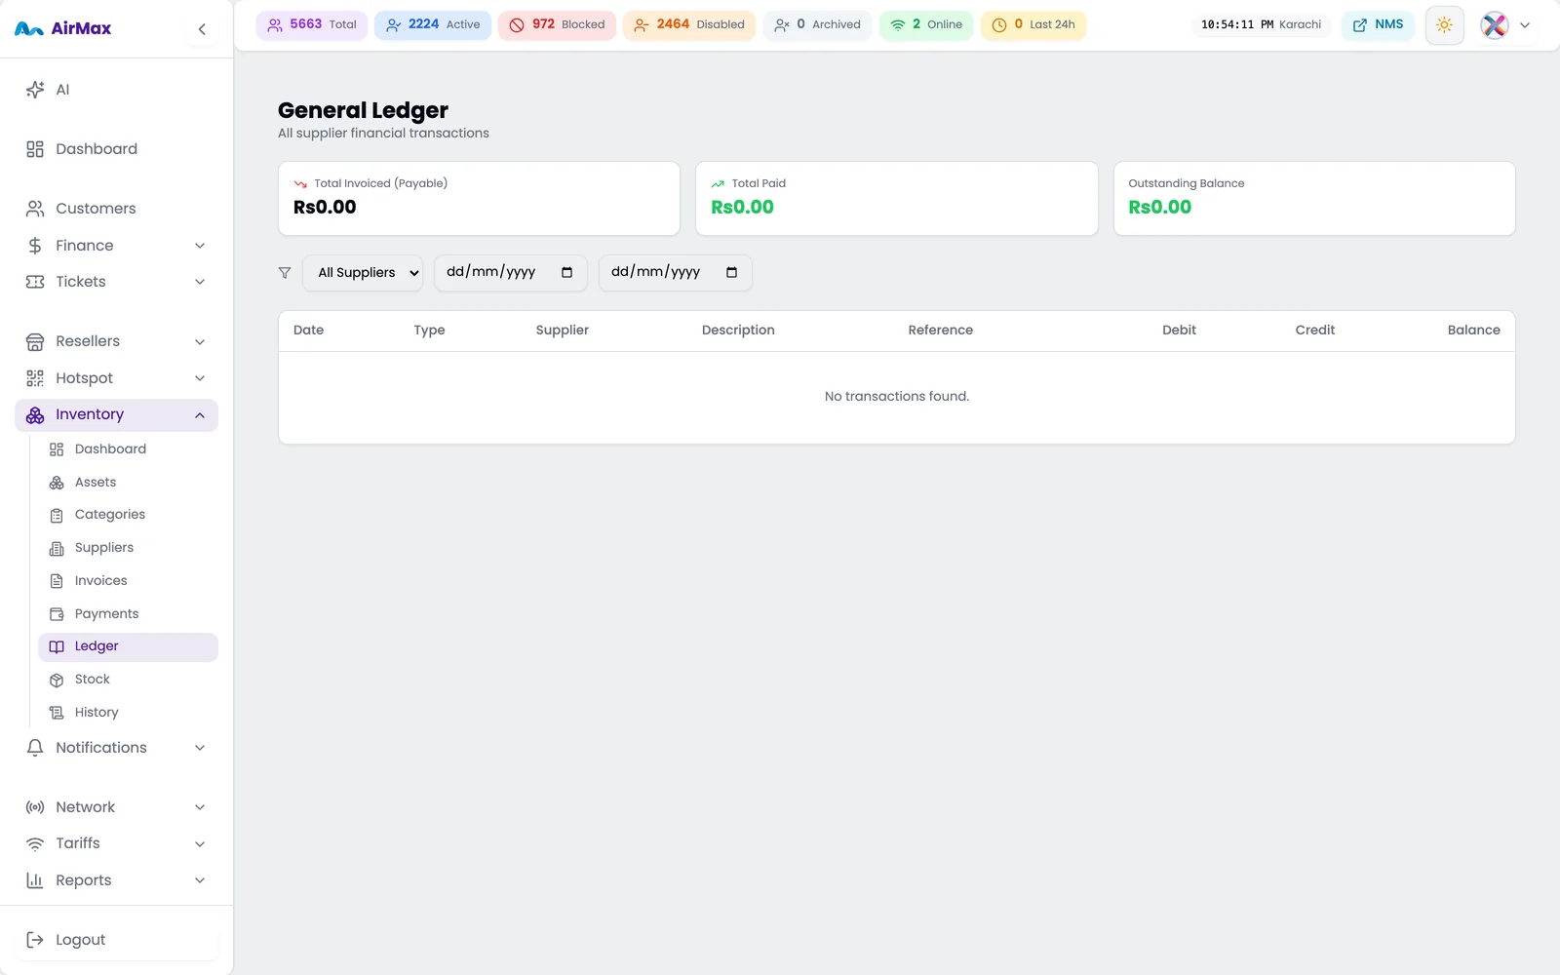This screenshot has width=1560, height=975.
Task: Open the All Suppliers dropdown
Action: pos(363,273)
